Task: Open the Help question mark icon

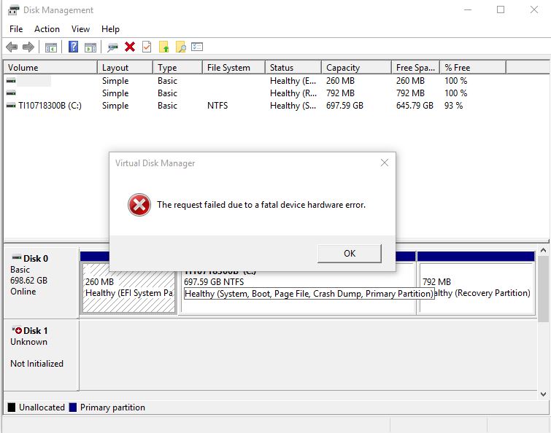Action: pos(73,47)
